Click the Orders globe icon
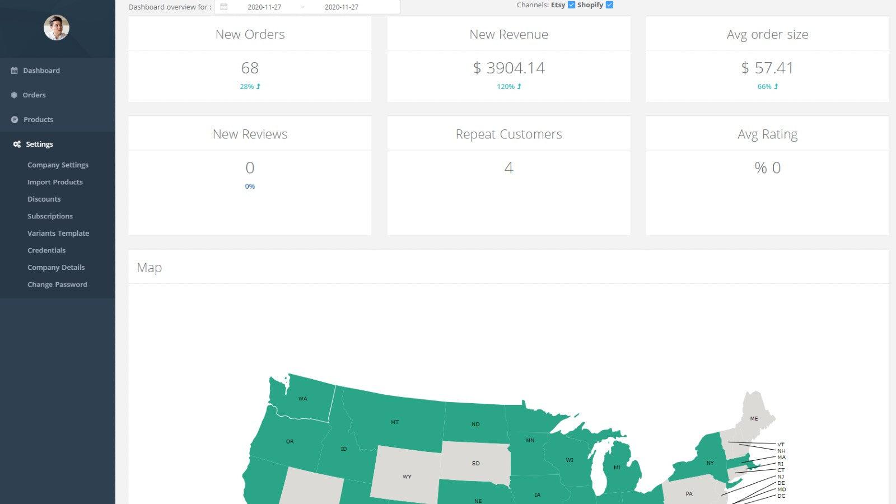The height and width of the screenshot is (504, 896). pyautogui.click(x=13, y=95)
